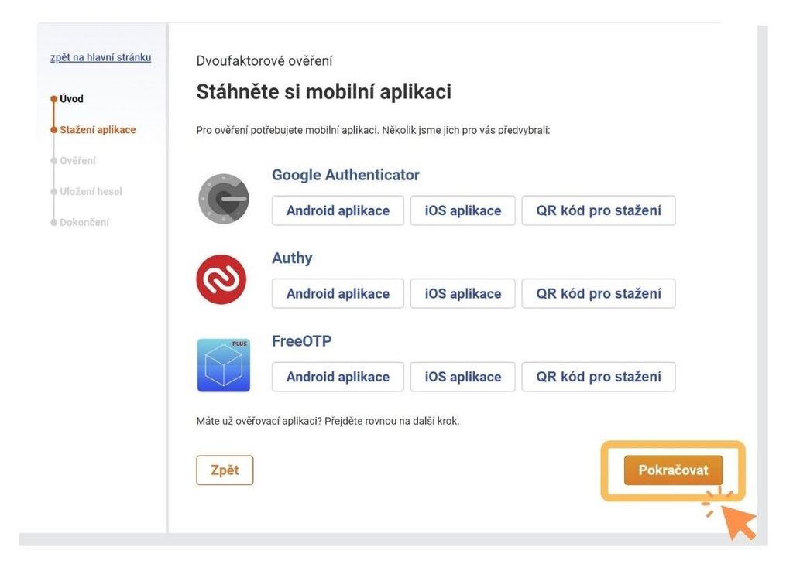Click the blue FreeOTP Plus cube icon
The height and width of the screenshot is (564, 793).
point(224,365)
